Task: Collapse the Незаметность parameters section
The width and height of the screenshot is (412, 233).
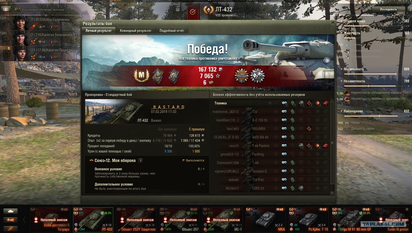Action: (x=342, y=81)
